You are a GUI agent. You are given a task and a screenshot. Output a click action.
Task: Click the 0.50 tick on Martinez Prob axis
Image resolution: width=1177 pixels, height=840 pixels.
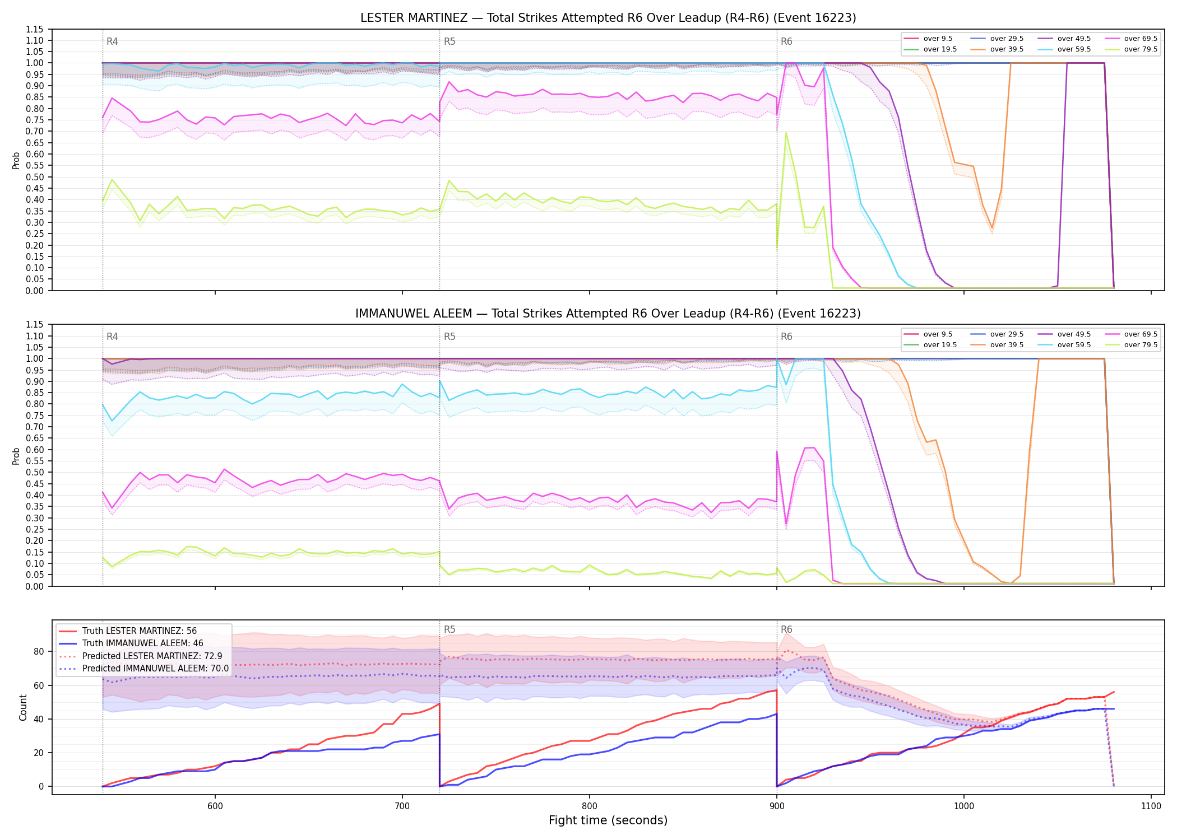35,177
